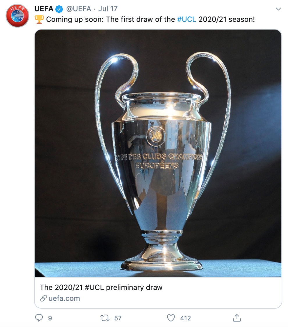Retweet this UEFA post
Screen dimensions: 288x327
(x=105, y=318)
